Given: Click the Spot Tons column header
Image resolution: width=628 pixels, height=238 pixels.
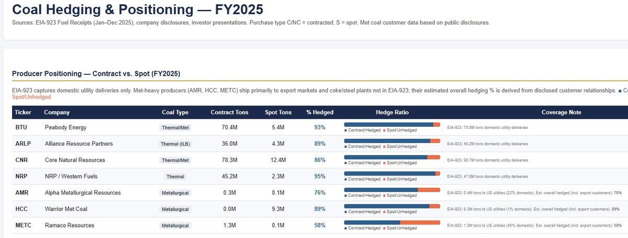Looking at the screenshot, I should pyautogui.click(x=278, y=112).
